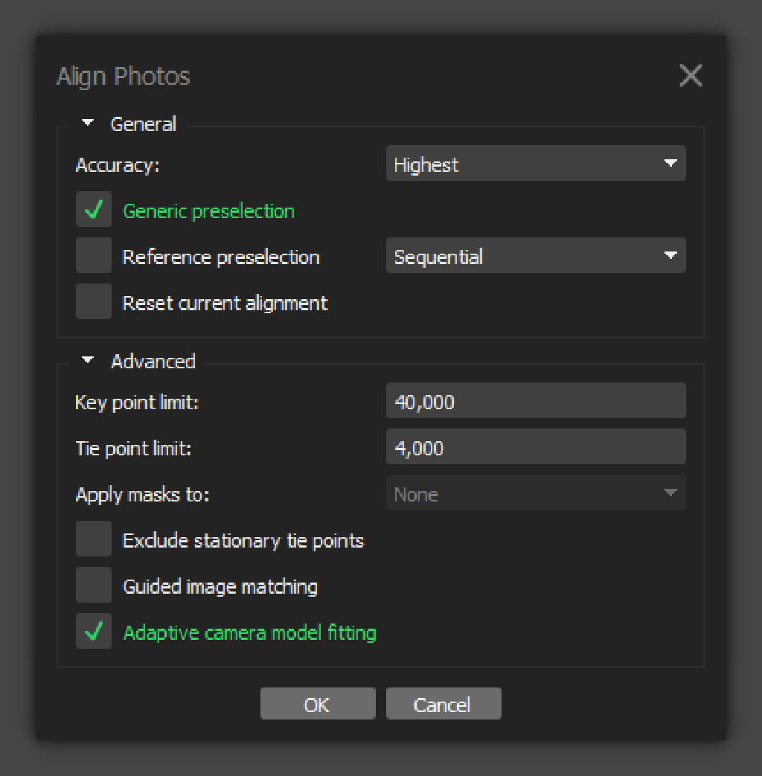Click the Generic preselection green label
The height and width of the screenshot is (776, 762).
tap(209, 211)
